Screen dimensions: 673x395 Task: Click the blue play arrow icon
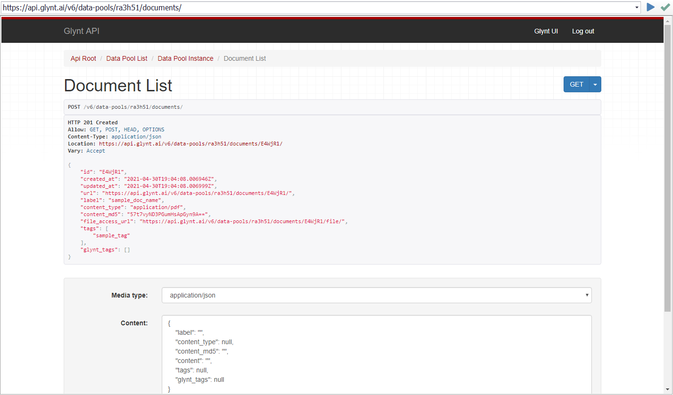click(651, 7)
